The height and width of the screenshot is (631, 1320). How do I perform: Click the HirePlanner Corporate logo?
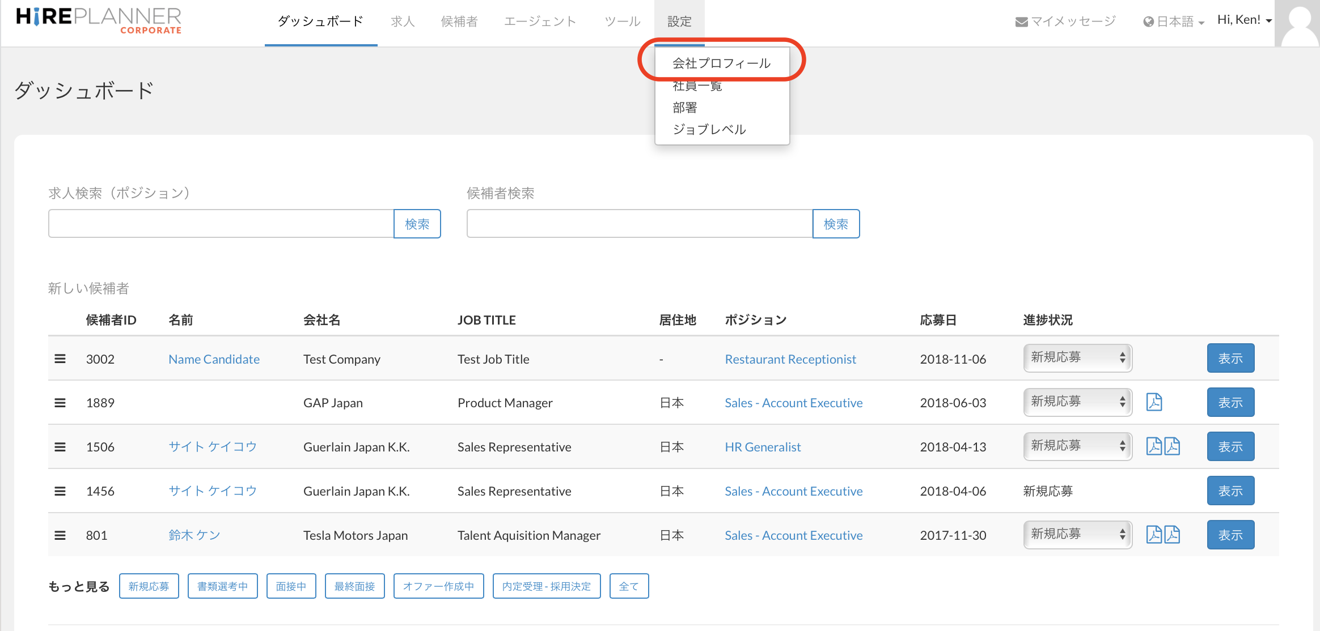[x=99, y=20]
